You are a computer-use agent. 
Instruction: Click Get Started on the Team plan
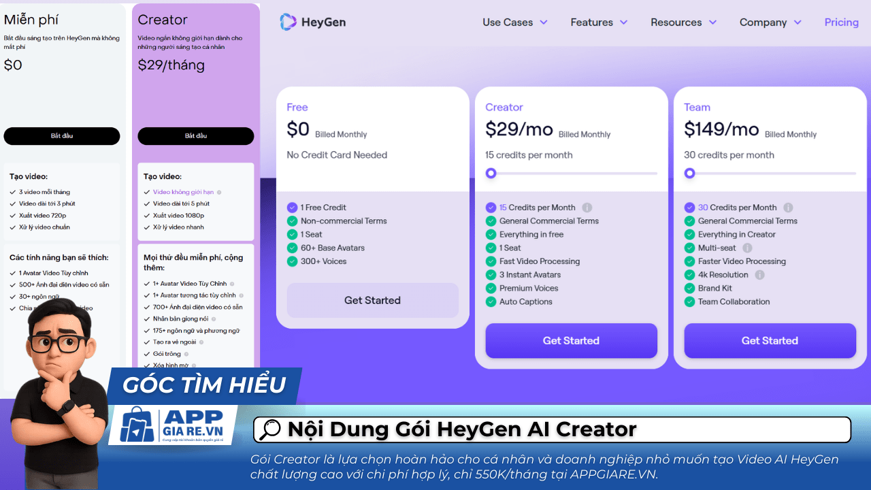770,340
